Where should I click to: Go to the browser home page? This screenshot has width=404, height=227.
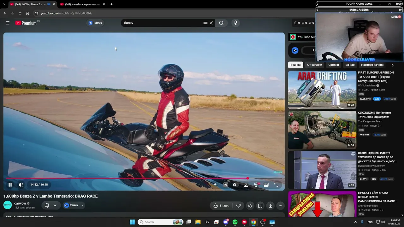(27, 13)
